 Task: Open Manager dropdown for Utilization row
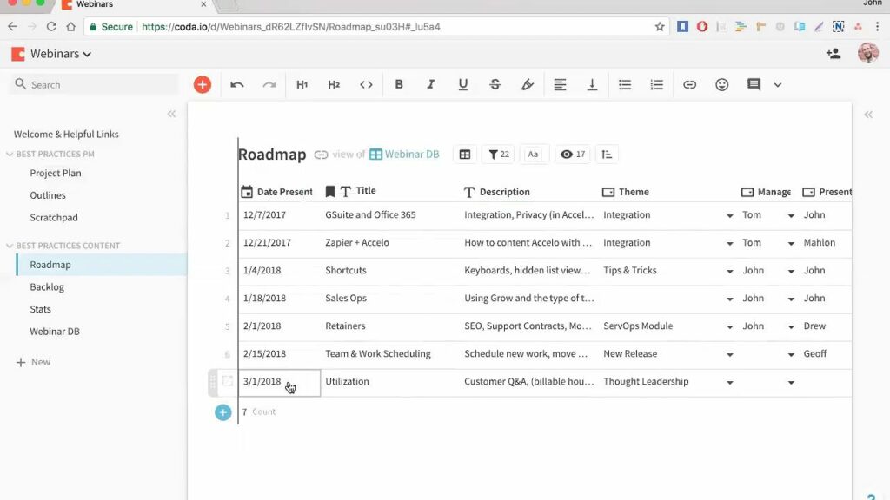[791, 382]
